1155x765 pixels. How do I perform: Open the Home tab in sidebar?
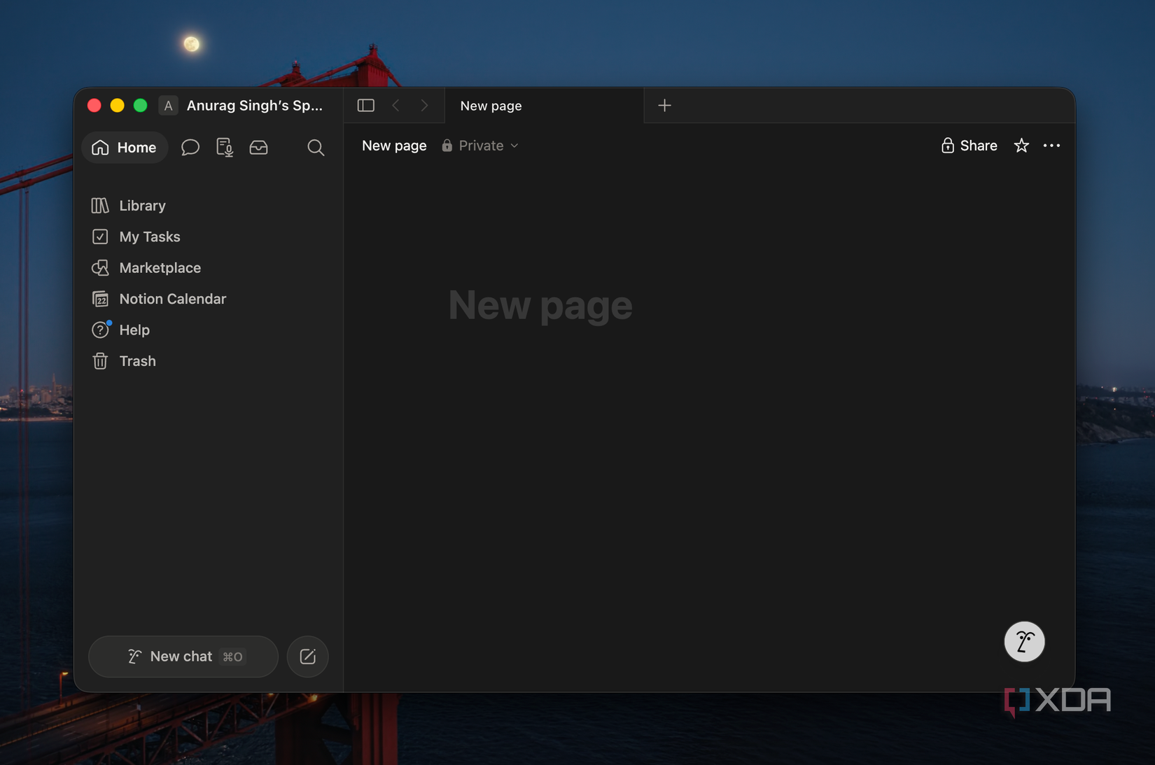click(124, 147)
